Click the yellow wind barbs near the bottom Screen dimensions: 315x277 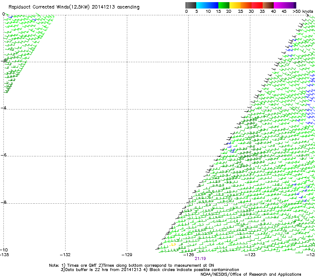tap(172, 245)
